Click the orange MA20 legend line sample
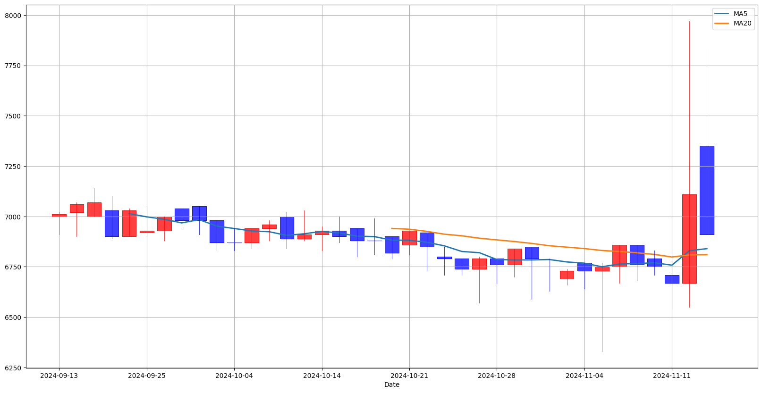The width and height of the screenshot is (762, 393). pyautogui.click(x=722, y=23)
